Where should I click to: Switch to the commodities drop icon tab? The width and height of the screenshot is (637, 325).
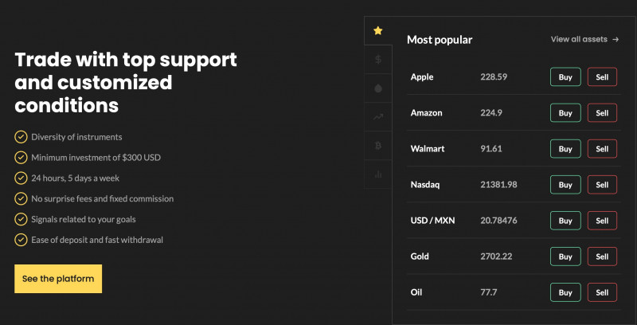coord(377,88)
